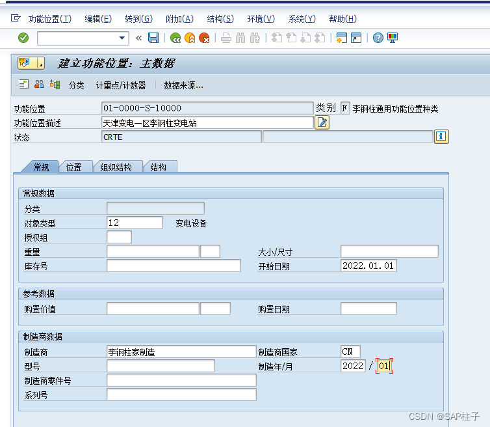Switch to the 结构 tab
490x427 pixels.
(159, 167)
